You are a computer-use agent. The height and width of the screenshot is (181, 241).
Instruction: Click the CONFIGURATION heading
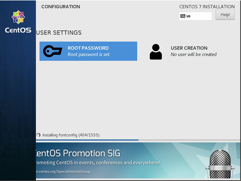tap(61, 7)
